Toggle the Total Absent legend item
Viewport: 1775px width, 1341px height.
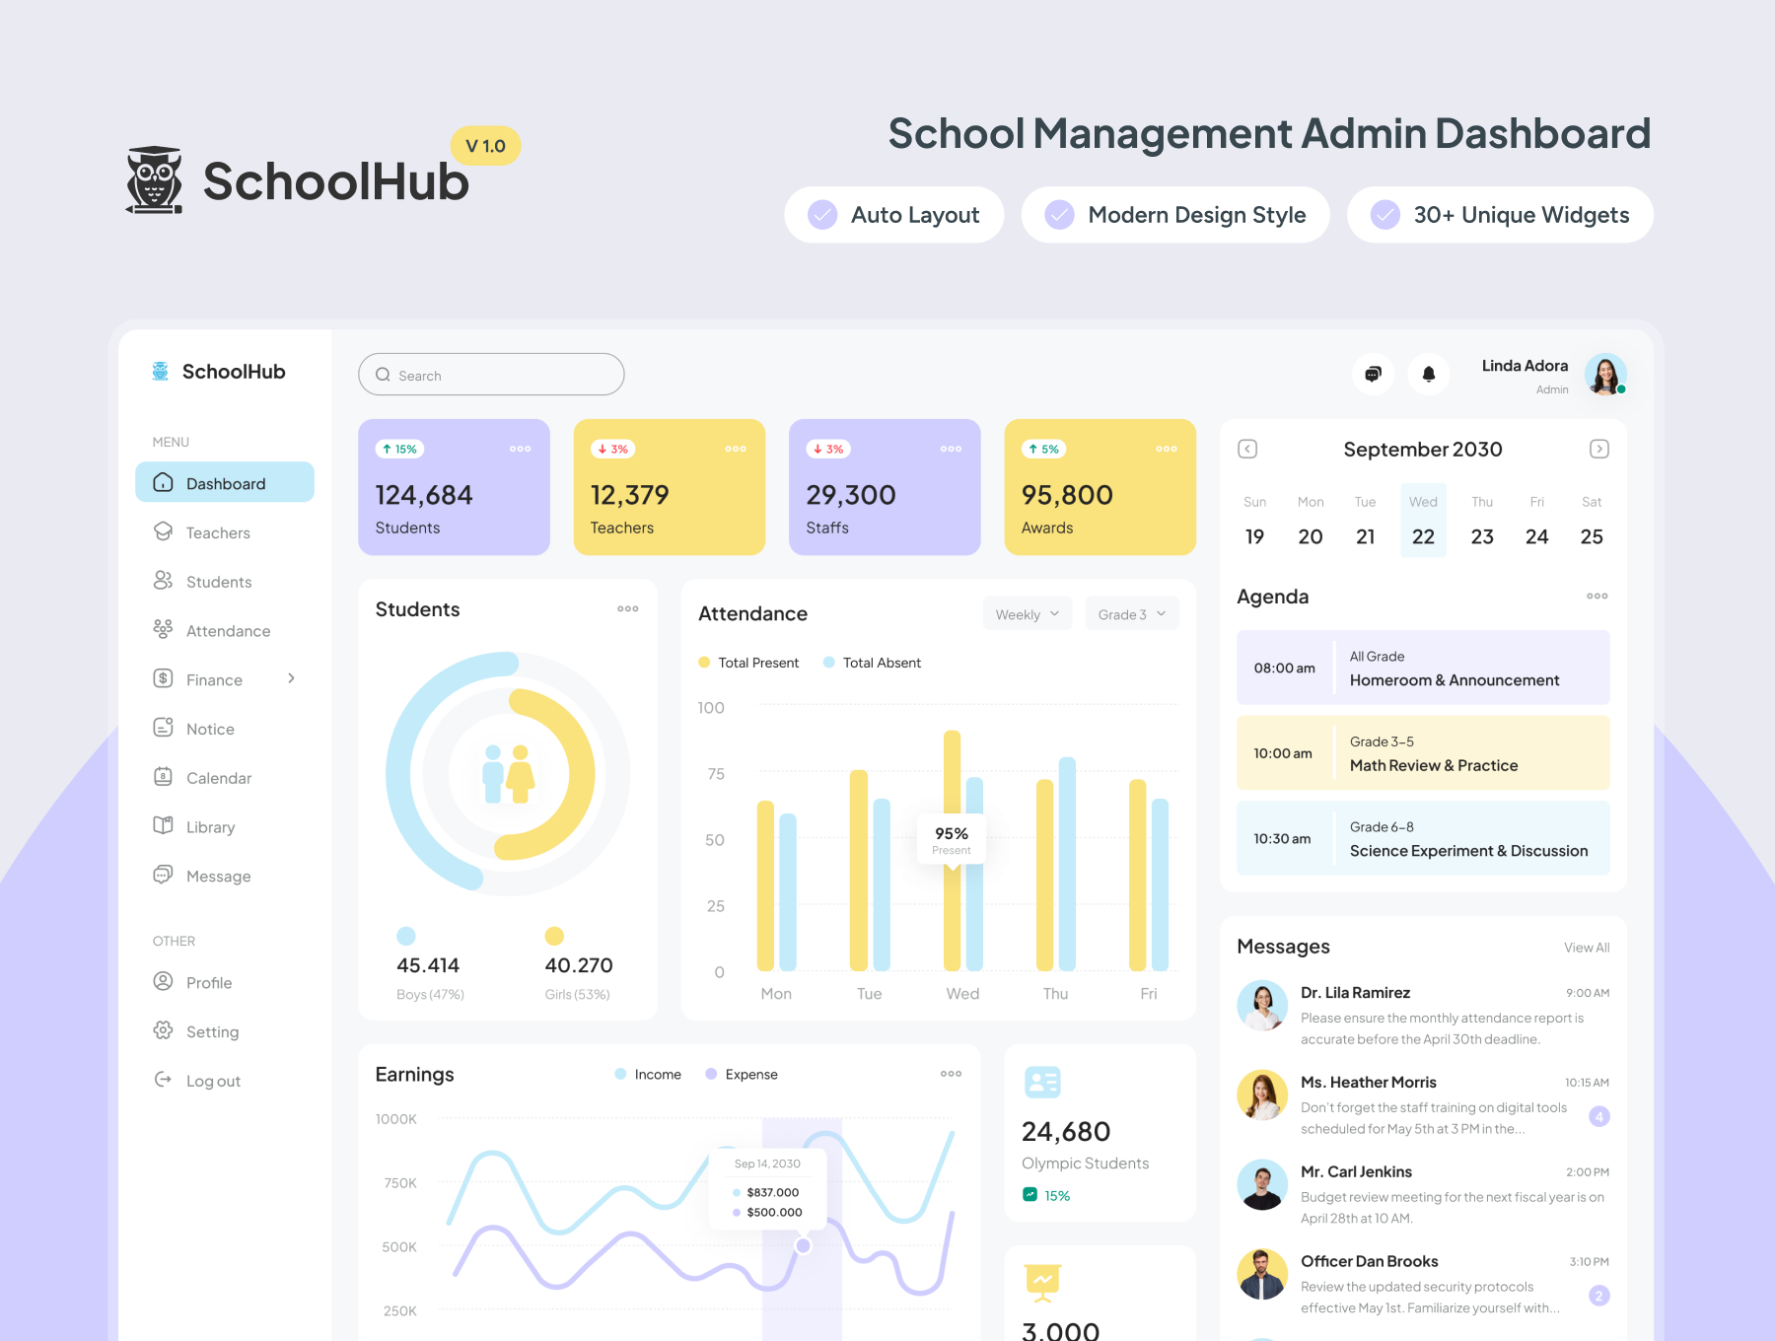tap(872, 663)
